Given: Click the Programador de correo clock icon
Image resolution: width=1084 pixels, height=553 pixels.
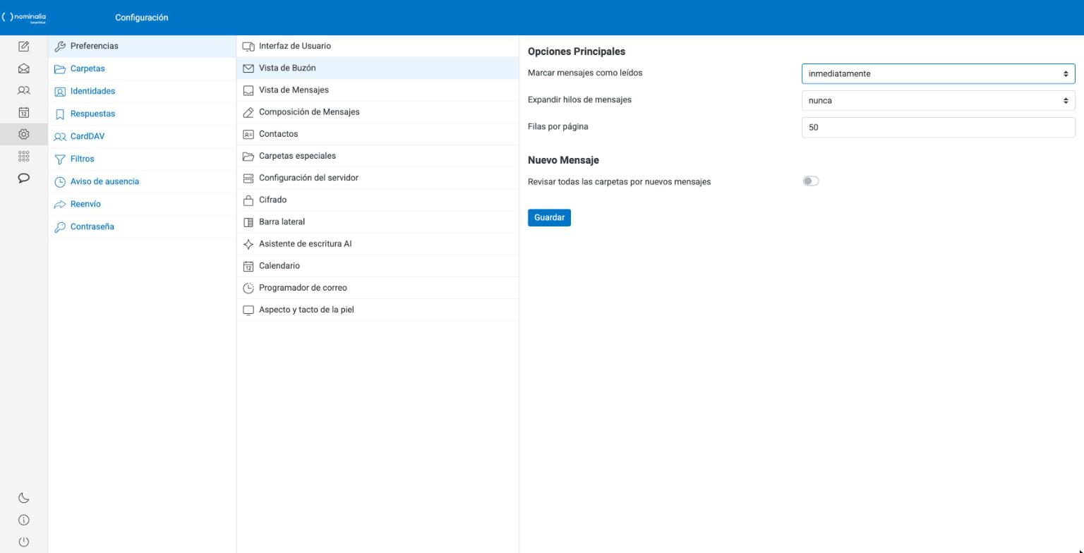Looking at the screenshot, I should [x=248, y=288].
